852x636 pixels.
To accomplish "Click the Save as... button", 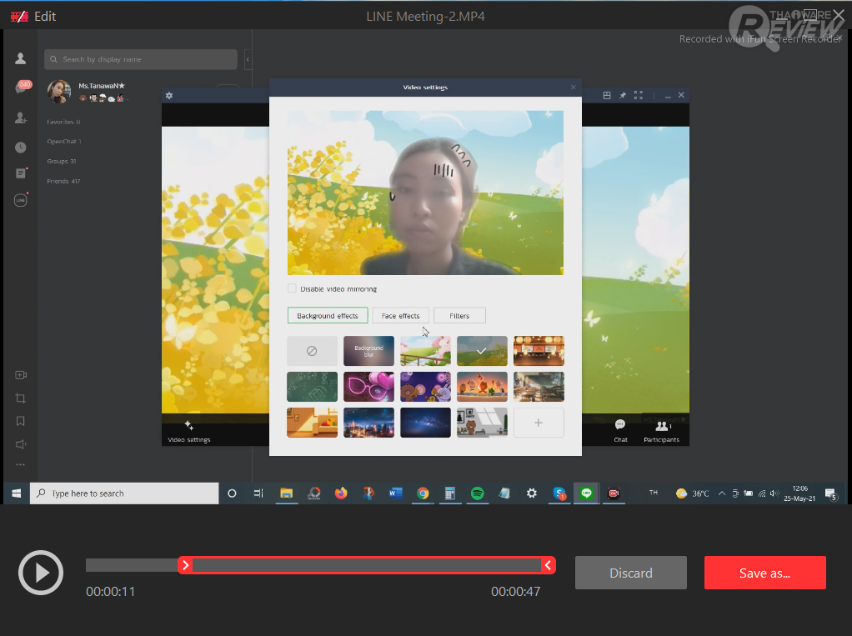I will 764,573.
